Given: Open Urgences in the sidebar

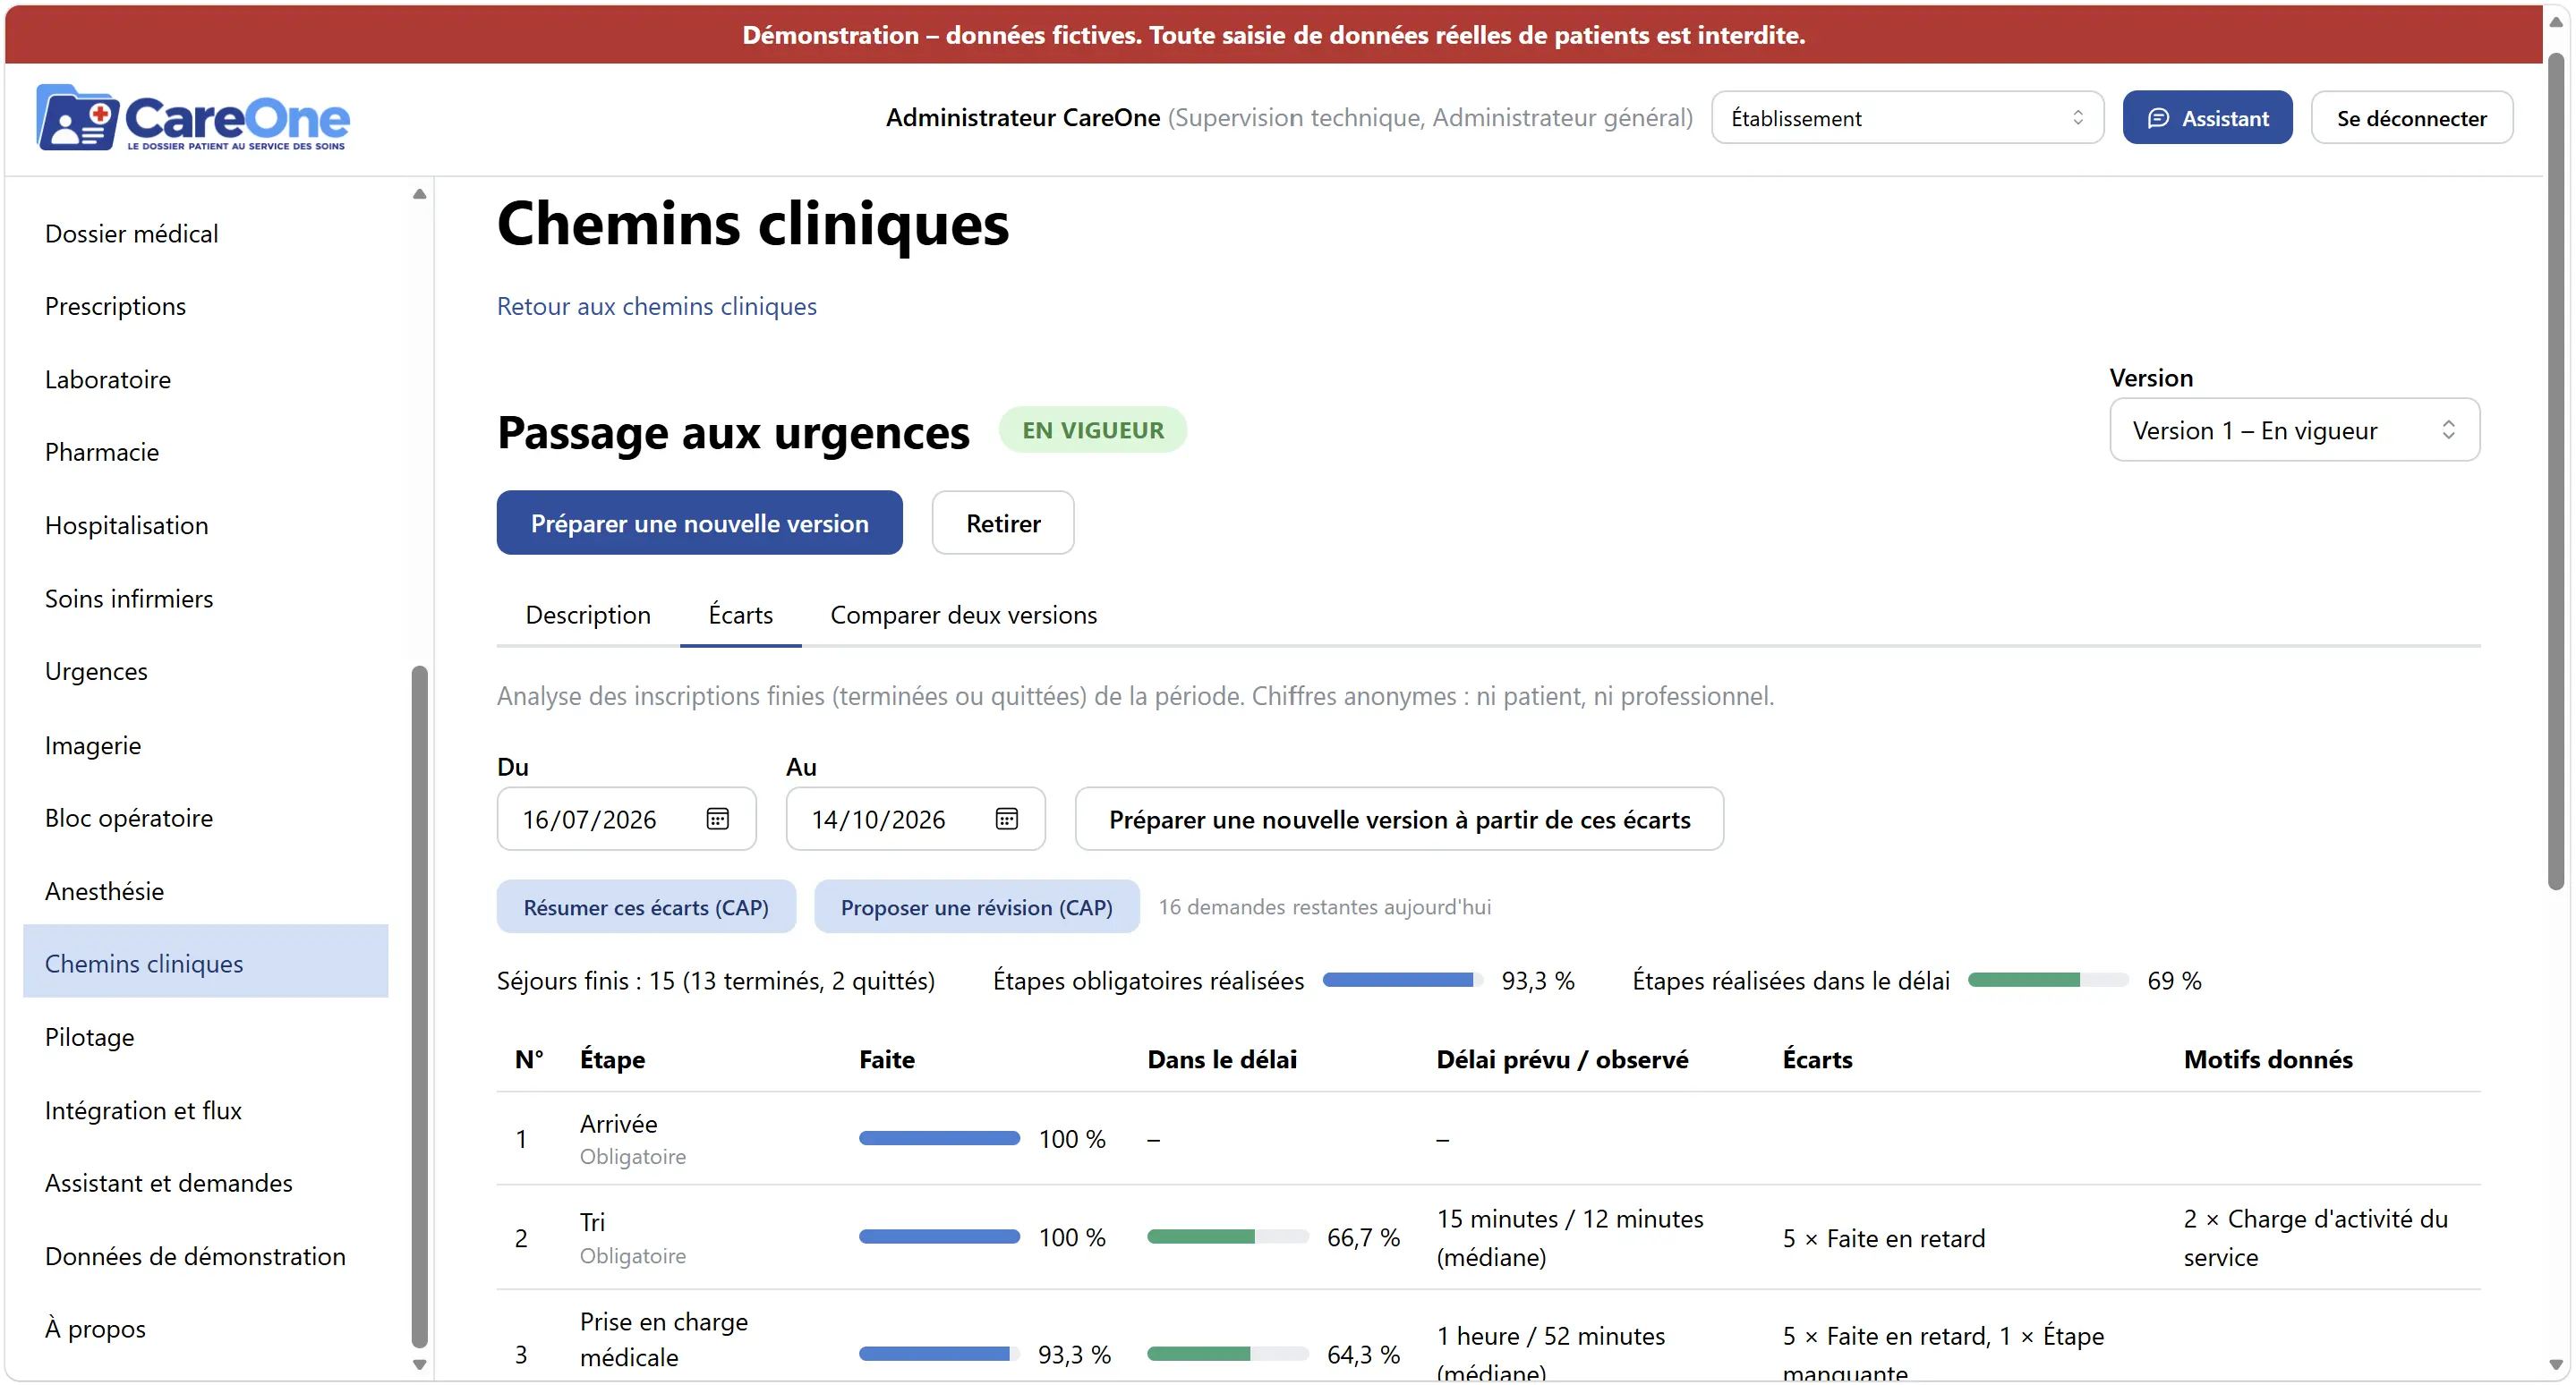Looking at the screenshot, I should pyautogui.click(x=205, y=672).
